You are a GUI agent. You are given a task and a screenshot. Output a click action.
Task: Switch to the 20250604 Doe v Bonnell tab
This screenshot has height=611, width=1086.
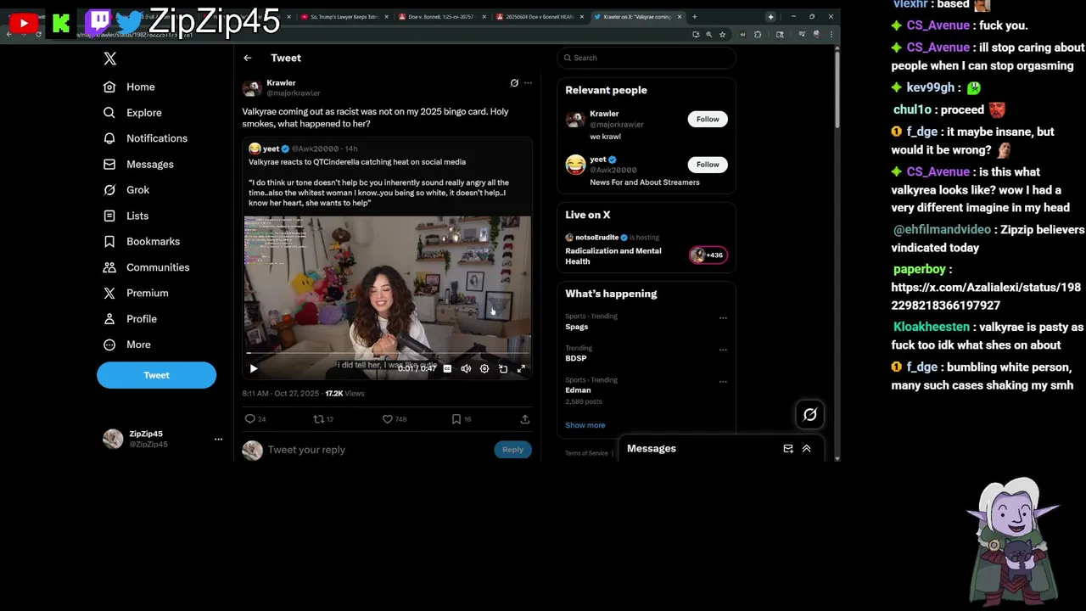click(x=541, y=17)
